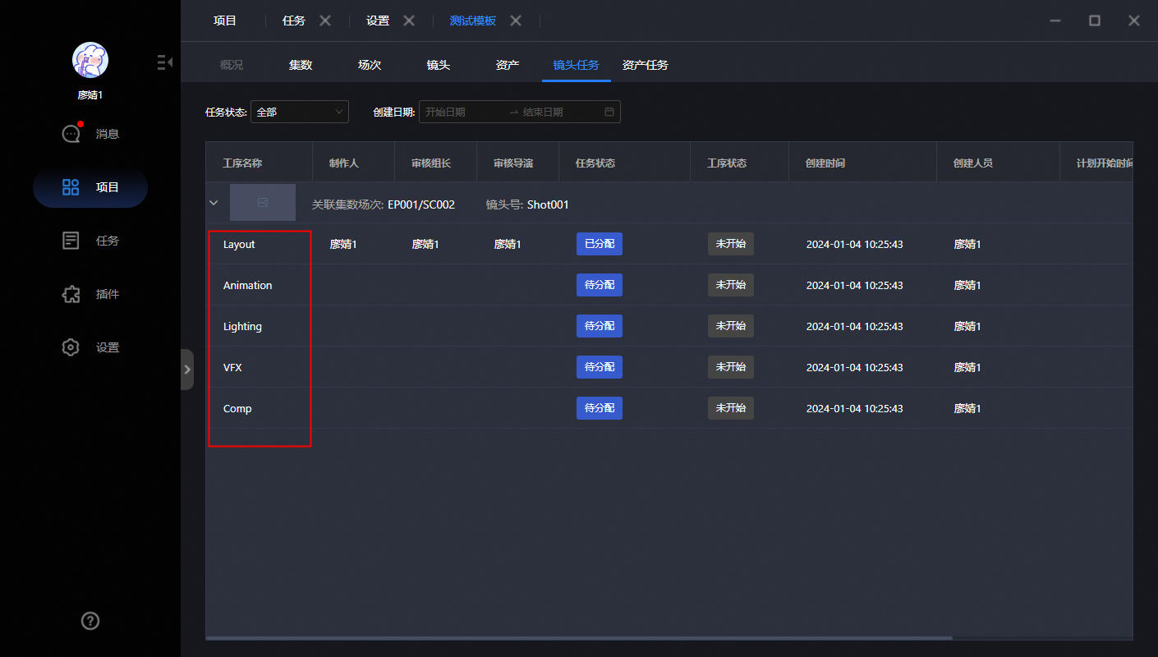Click 未开始 status in Animation row
1158x657 pixels.
(x=731, y=285)
